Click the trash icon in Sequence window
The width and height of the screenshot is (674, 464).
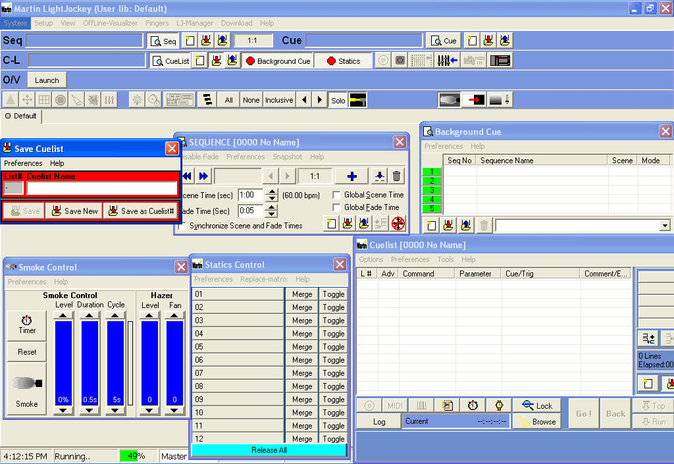coord(396,176)
